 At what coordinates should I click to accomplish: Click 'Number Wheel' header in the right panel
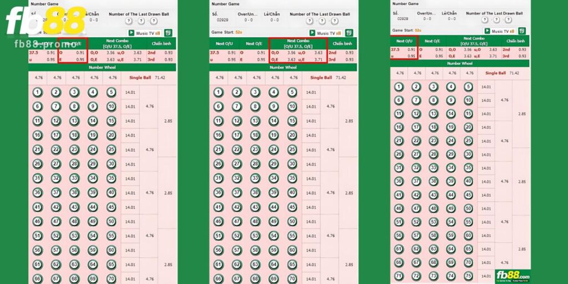[x=459, y=63]
